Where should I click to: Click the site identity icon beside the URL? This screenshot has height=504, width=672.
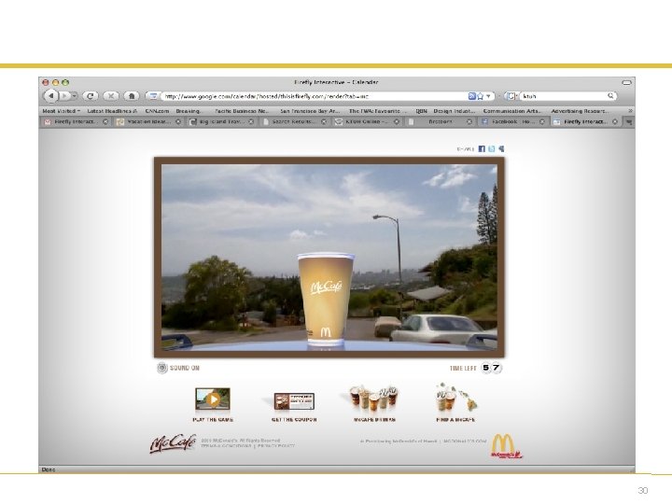tap(153, 96)
